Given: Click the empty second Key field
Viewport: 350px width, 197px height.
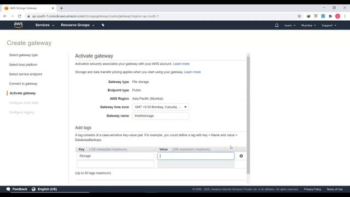Looking at the screenshot, I should 115,164.
